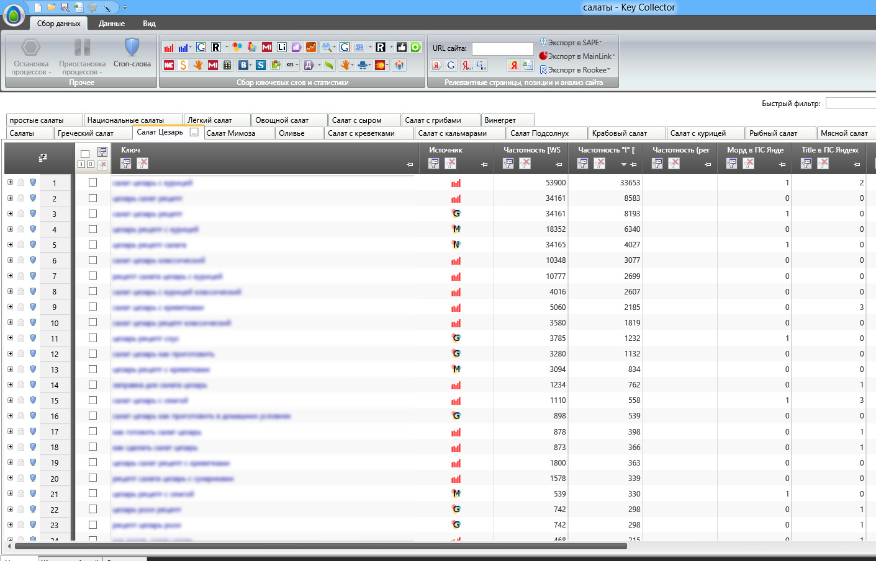Click the Остановка процессов button
The image size is (876, 561).
(31, 57)
